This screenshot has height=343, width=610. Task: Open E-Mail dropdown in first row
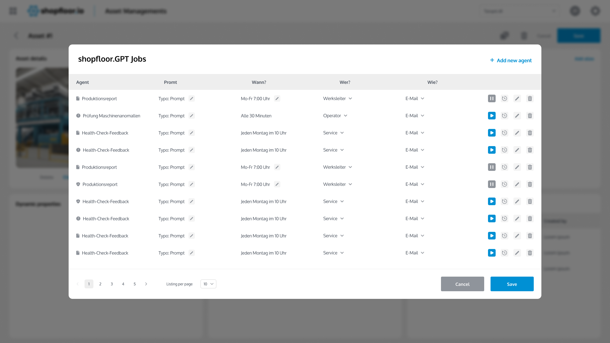point(415,98)
